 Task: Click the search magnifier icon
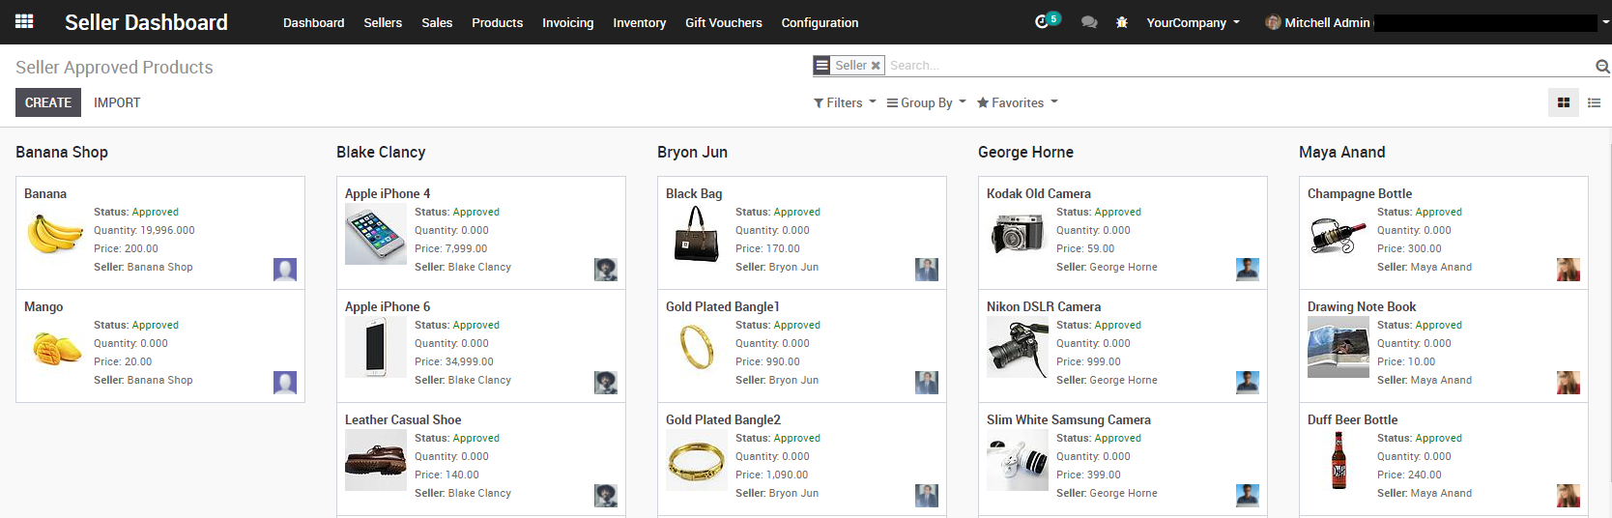[x=1602, y=66]
